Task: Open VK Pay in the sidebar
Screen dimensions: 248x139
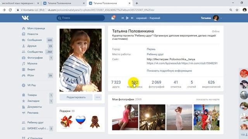Action: [x=31, y=85]
